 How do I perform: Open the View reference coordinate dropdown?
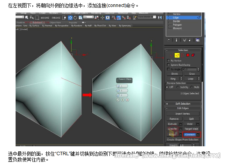[88, 17]
